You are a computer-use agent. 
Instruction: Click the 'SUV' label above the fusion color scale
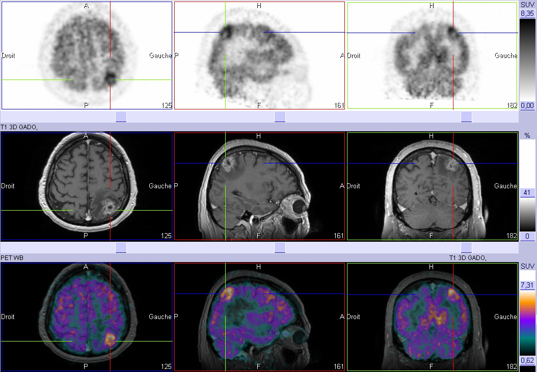coord(527,266)
